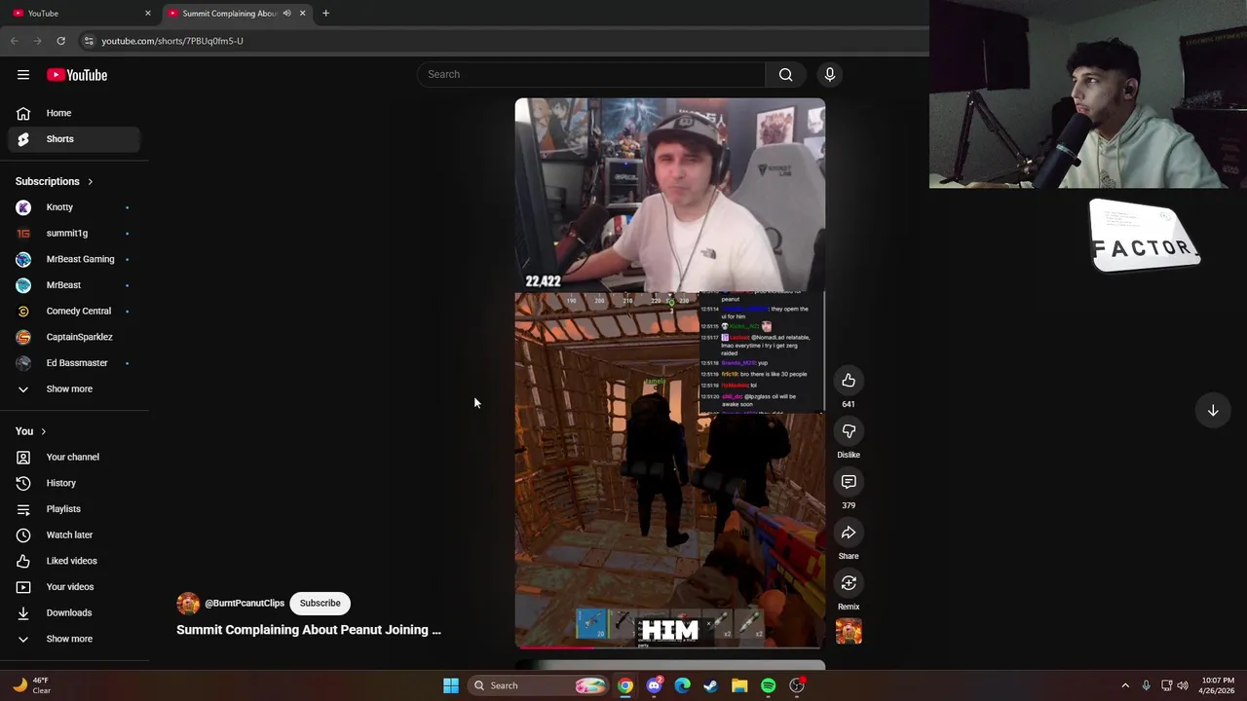The width and height of the screenshot is (1247, 701).
Task: Click the short's title text
Action: click(x=309, y=630)
